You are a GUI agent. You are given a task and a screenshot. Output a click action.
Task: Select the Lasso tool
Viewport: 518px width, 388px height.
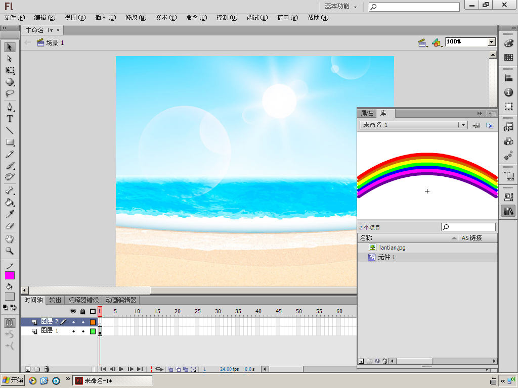(10, 93)
